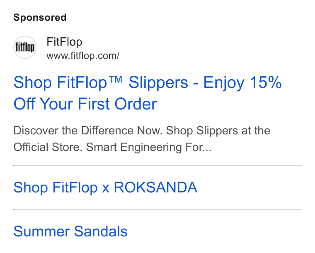Click 'Off Your First Order' headline line
The height and width of the screenshot is (253, 315).
tap(85, 104)
